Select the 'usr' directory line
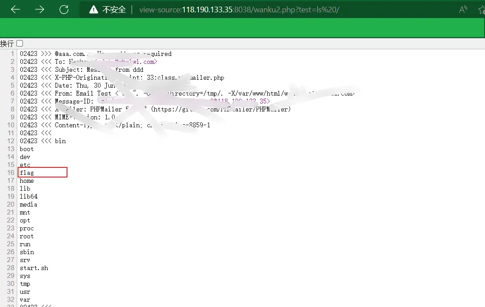The width and height of the screenshot is (485, 307). [25, 292]
